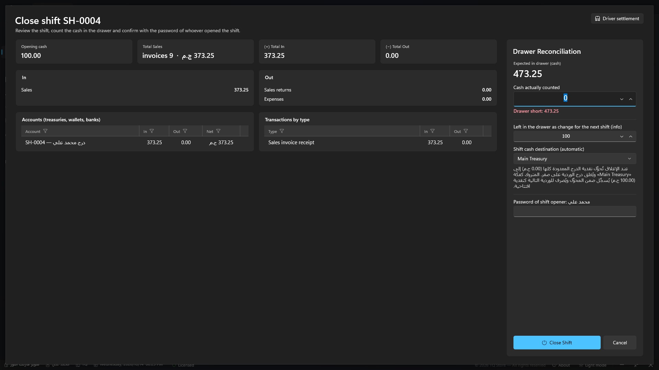Click the Total In card value
659x370 pixels.
[274, 56]
